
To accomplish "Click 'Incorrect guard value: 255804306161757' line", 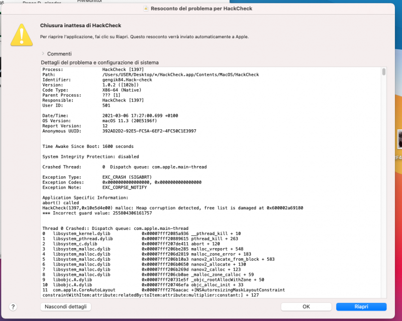I will [x=97, y=213].
